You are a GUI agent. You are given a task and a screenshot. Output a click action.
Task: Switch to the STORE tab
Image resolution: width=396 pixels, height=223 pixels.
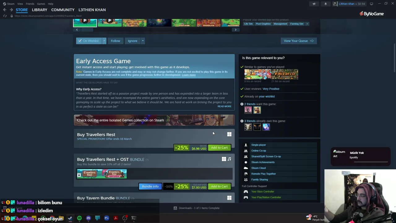pos(22,10)
